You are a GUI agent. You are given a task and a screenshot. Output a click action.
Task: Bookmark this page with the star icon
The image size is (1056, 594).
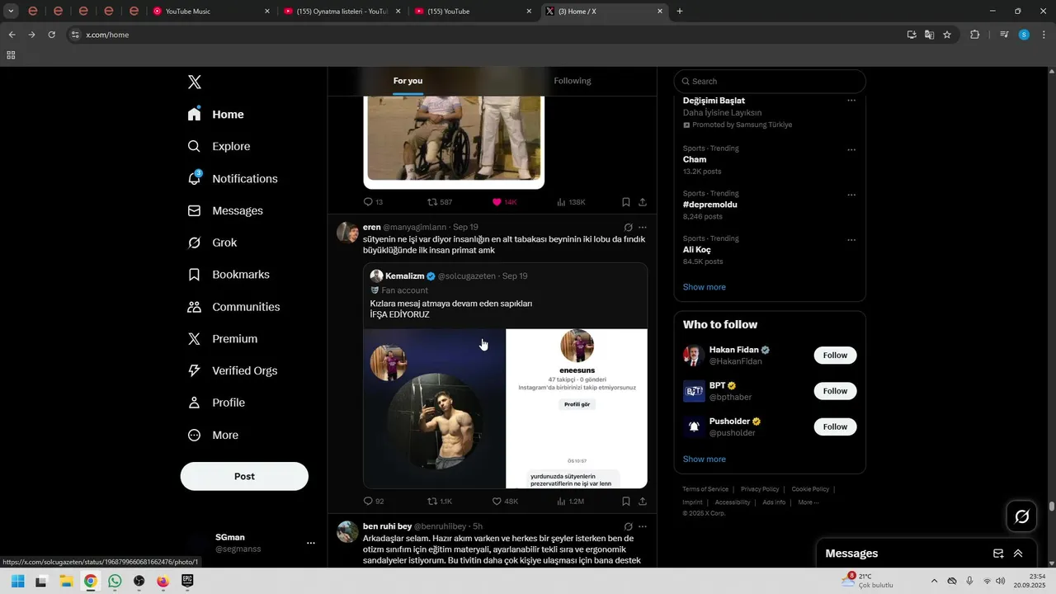click(947, 35)
